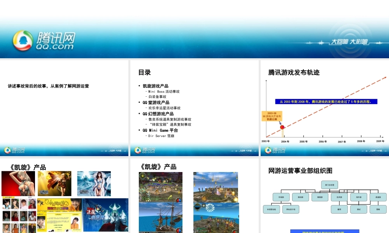This screenshot has width=389, height=233.
Task: Click the 2005 年 axis label
Action: [303, 142]
